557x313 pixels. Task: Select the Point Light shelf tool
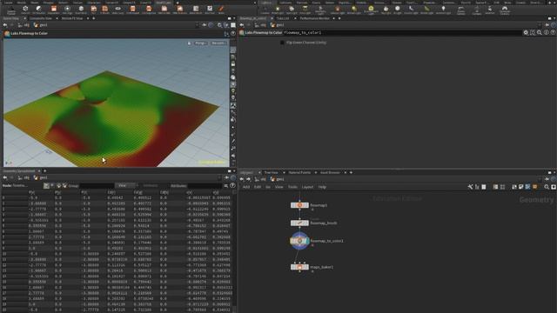pyautogui.click(x=278, y=10)
